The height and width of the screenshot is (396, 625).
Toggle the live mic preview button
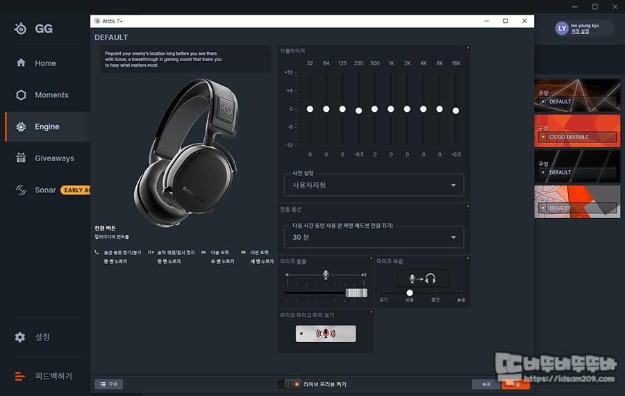click(x=326, y=333)
